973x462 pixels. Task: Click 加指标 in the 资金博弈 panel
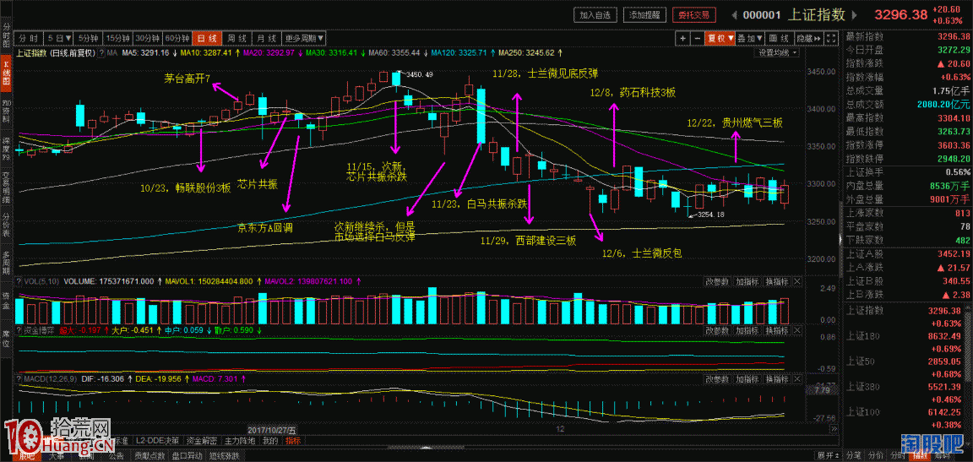coord(747,330)
